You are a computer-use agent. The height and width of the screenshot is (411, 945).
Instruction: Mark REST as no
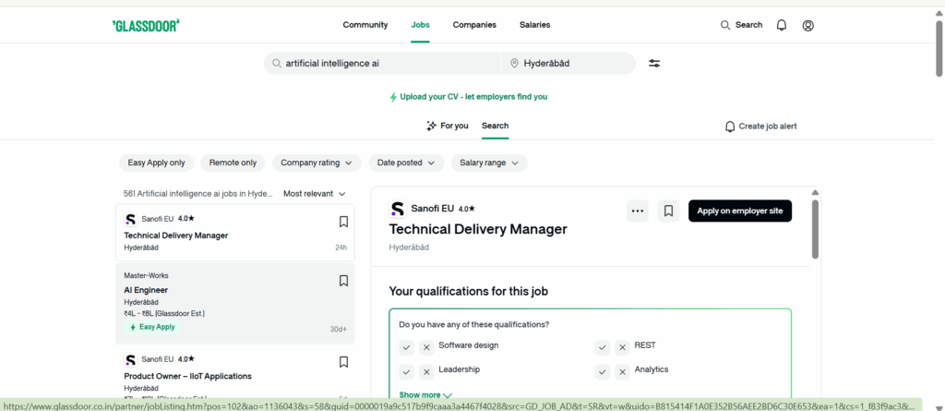622,347
